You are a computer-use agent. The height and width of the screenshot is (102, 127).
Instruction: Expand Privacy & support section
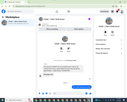pyautogui.click(x=109, y=53)
